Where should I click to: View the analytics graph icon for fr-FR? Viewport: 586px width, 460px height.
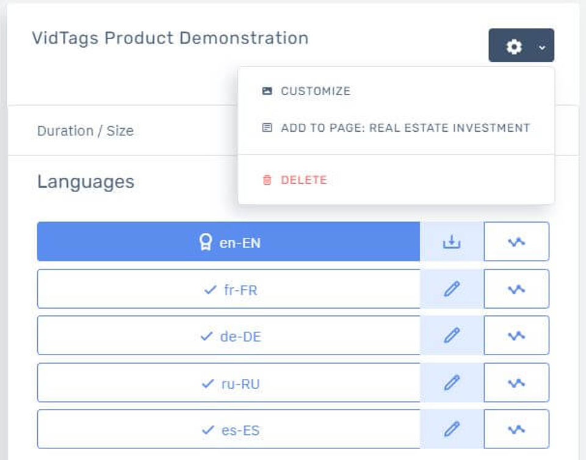click(x=516, y=289)
